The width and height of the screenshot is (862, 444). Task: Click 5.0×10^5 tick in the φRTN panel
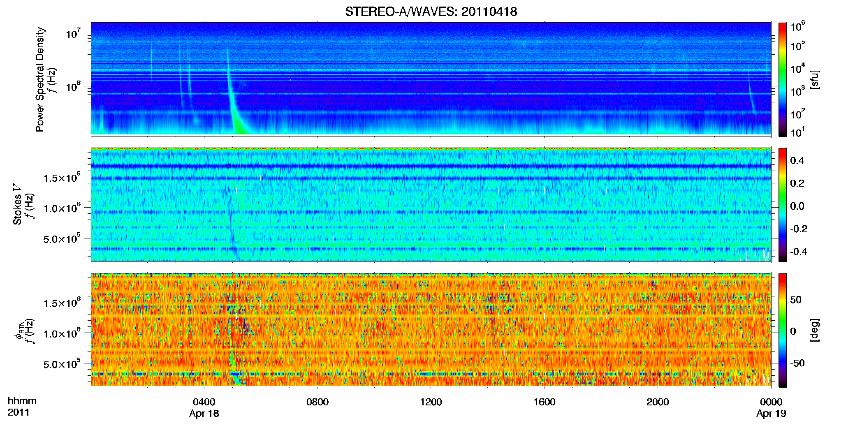(x=63, y=363)
